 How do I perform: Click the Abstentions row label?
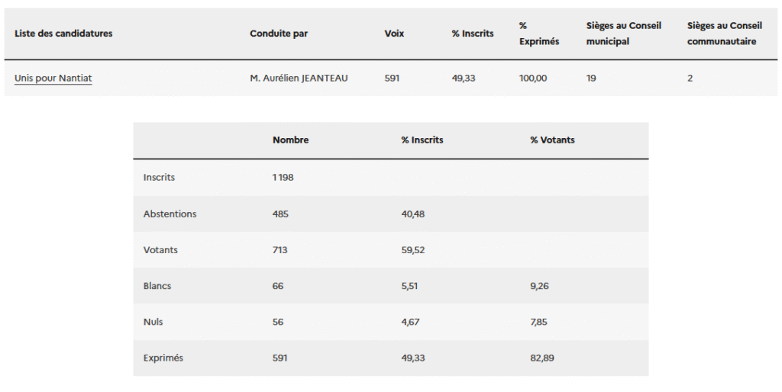click(170, 214)
